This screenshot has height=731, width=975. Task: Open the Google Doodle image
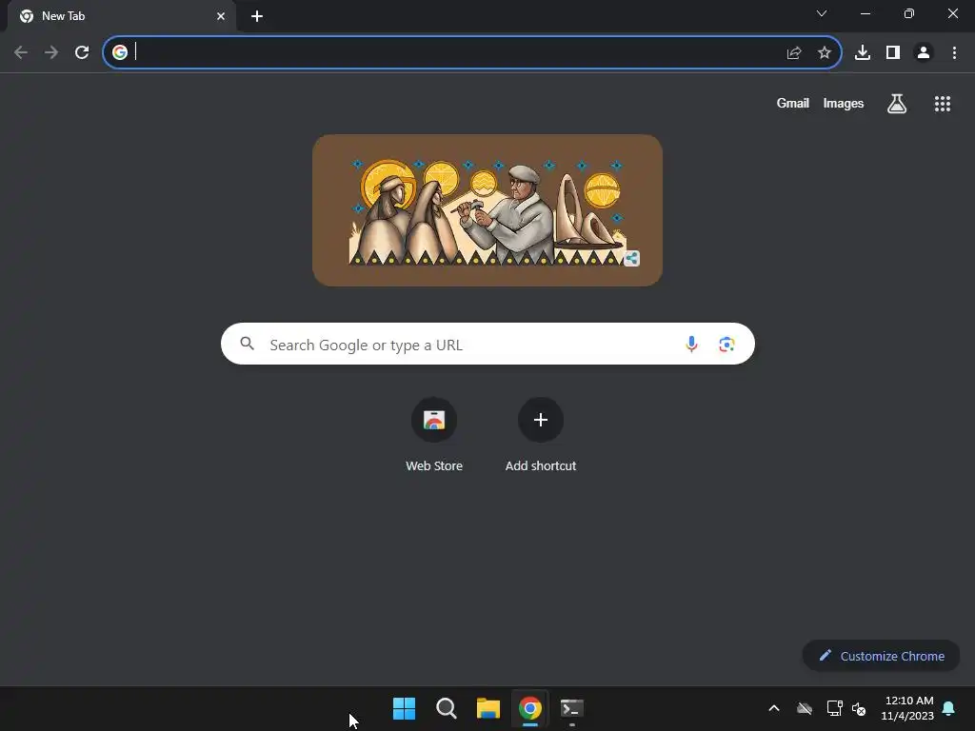[x=487, y=210]
